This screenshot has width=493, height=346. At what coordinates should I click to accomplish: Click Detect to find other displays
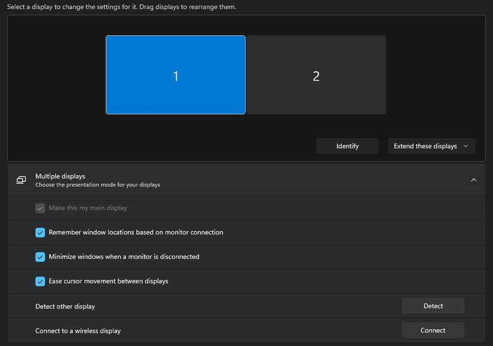pos(433,306)
